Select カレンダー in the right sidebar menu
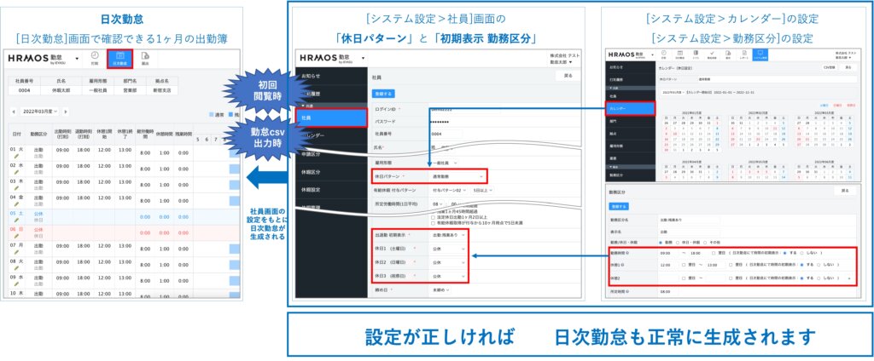Viewport: 874px width, 361px height. 630,109
